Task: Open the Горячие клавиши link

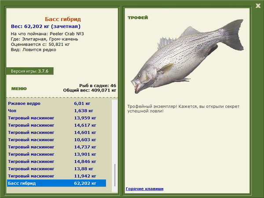Action: (x=145, y=189)
